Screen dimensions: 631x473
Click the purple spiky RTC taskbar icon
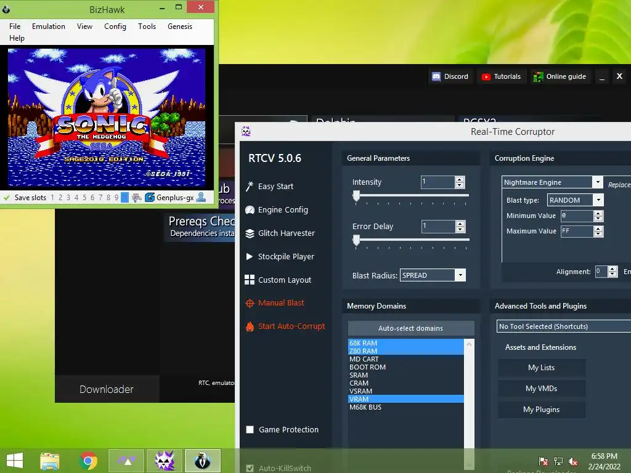[x=165, y=461]
